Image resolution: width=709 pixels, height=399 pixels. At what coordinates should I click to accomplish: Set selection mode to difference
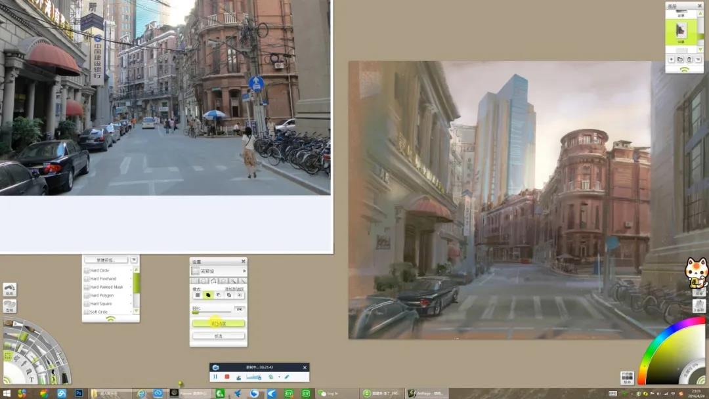229,295
